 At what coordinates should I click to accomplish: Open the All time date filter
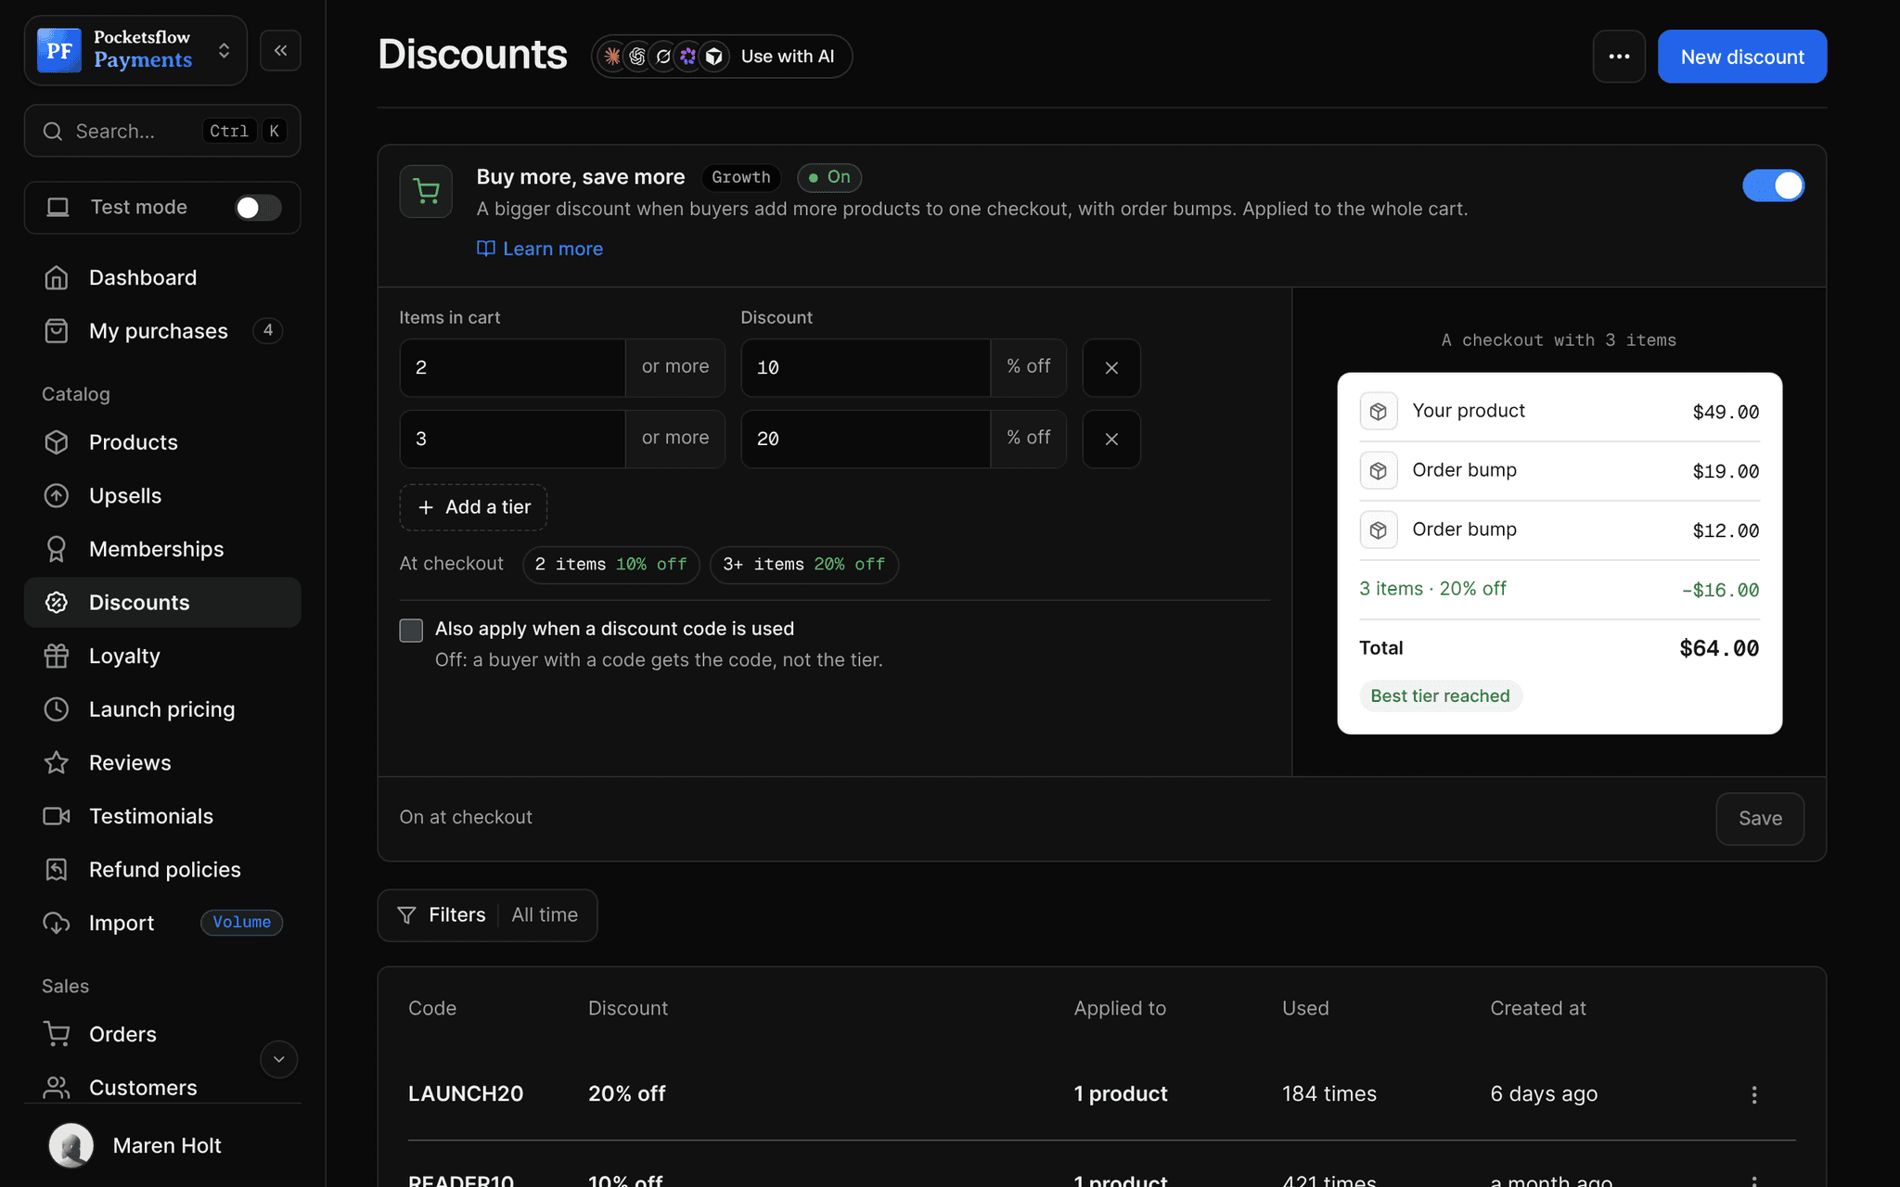pyautogui.click(x=545, y=915)
